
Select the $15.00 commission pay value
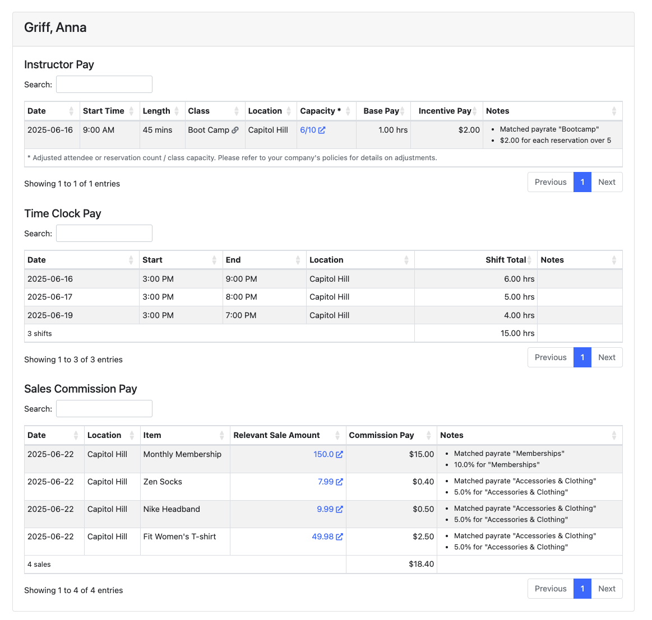click(x=421, y=455)
